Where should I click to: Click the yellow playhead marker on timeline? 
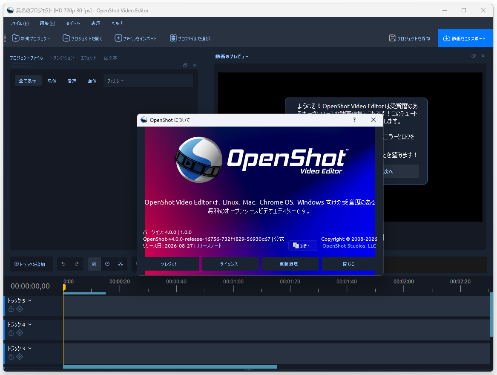[64, 287]
